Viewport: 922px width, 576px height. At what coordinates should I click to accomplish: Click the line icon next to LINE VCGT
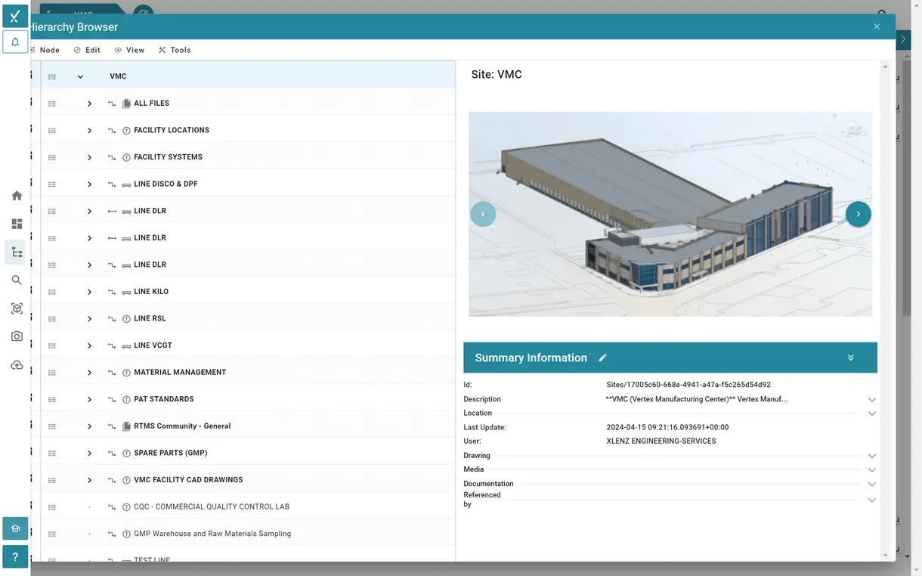point(126,345)
